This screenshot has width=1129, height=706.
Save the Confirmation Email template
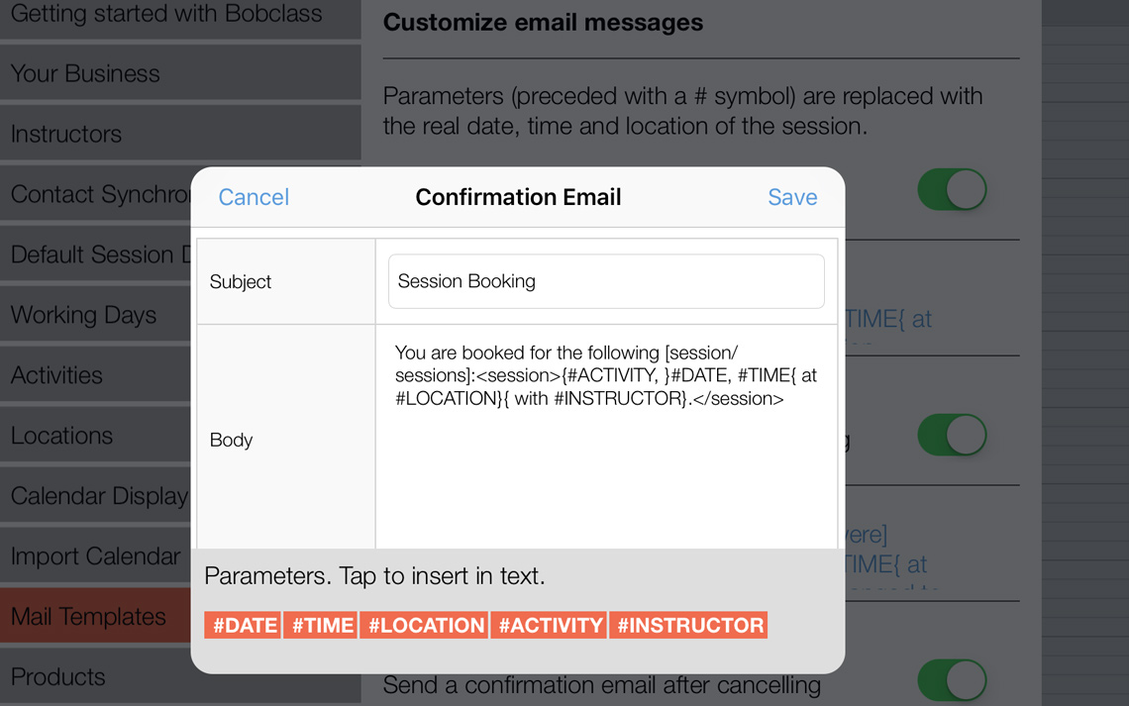792,197
